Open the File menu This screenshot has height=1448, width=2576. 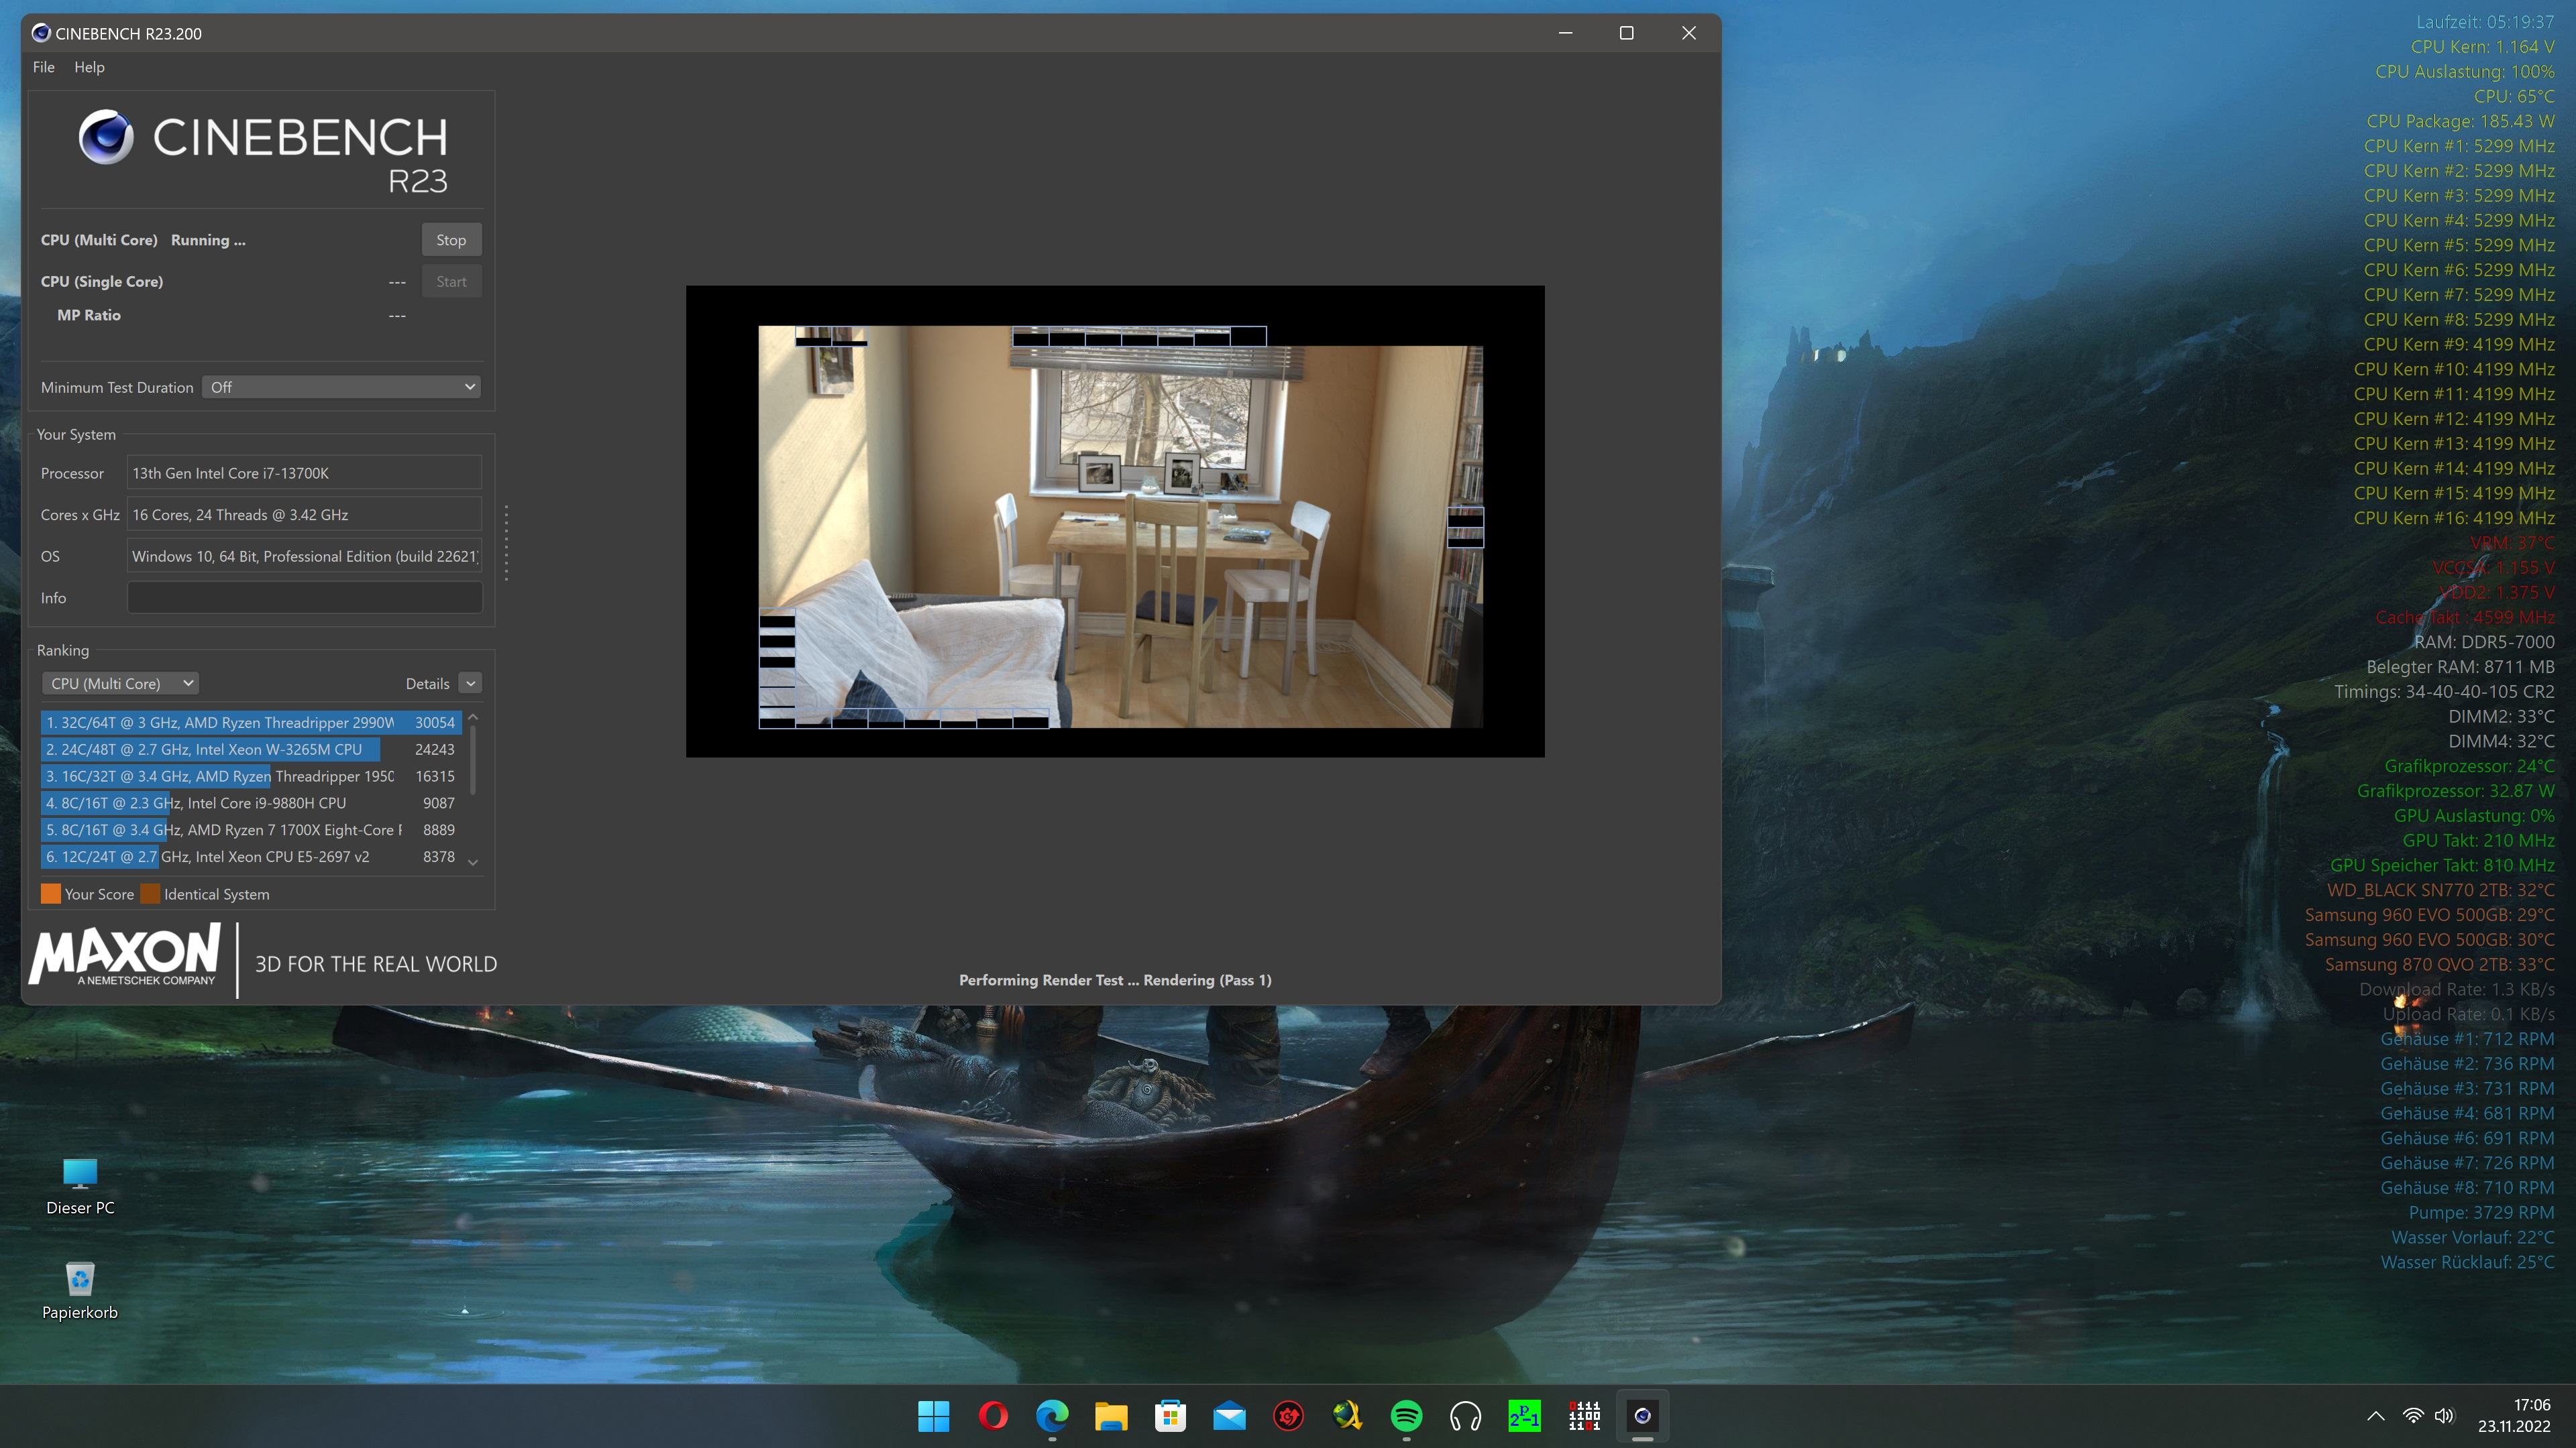pos(44,67)
